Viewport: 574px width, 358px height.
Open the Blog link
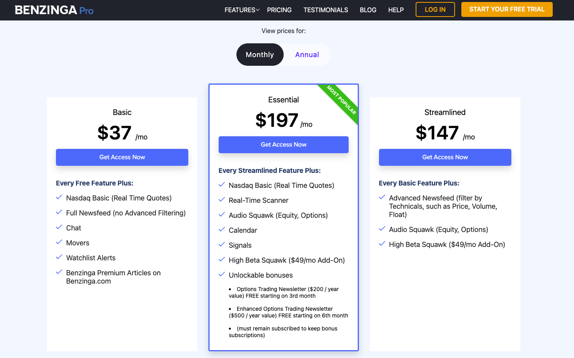(368, 10)
